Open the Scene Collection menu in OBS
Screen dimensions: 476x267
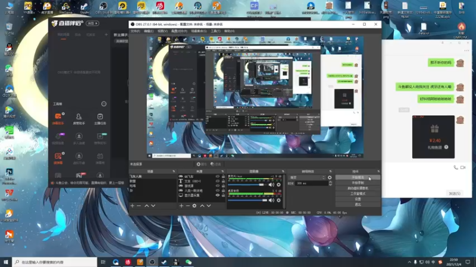(x=199, y=31)
